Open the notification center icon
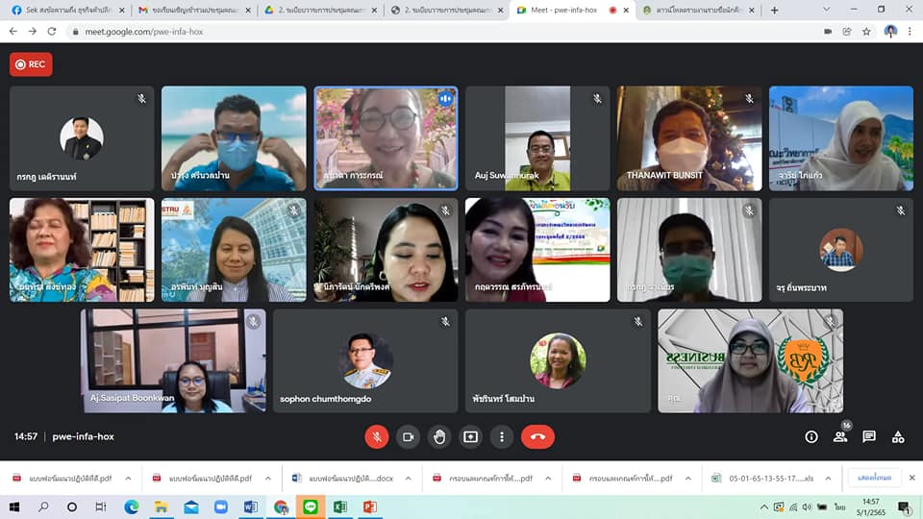Screen dimensions: 923x519 click(905, 507)
